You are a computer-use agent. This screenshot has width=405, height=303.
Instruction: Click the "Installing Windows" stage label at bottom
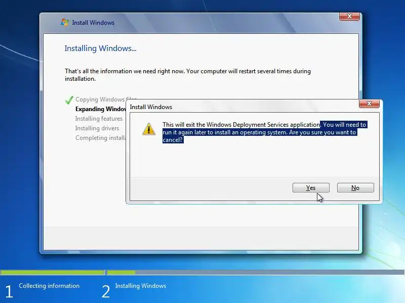[x=141, y=286]
